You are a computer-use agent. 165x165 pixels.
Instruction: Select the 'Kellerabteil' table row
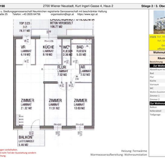157,111
